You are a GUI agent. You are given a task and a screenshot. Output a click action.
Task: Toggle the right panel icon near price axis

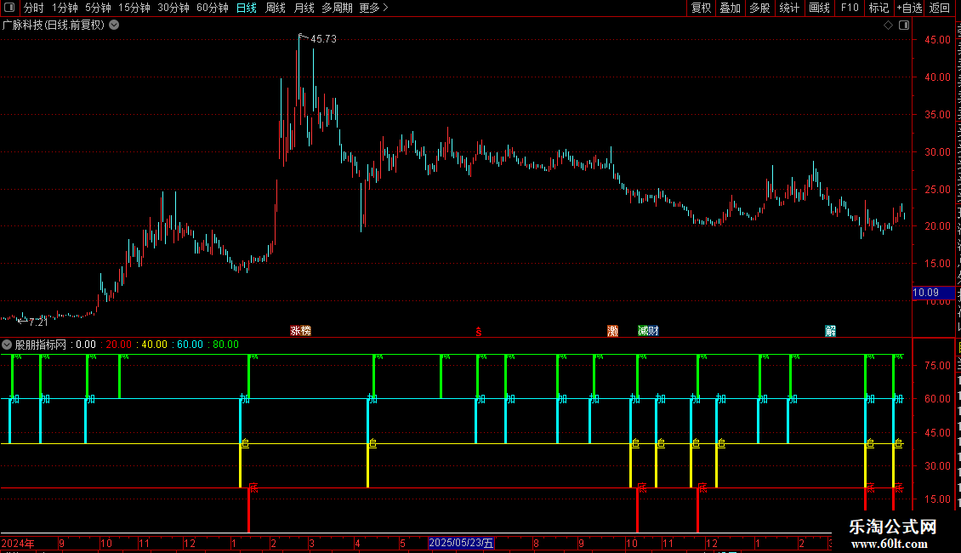point(904,26)
